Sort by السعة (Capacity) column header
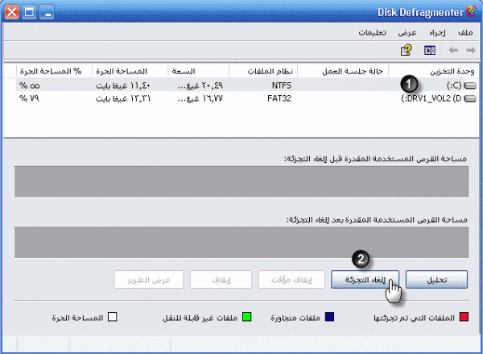This screenshot has height=354, width=483. pyautogui.click(x=199, y=71)
